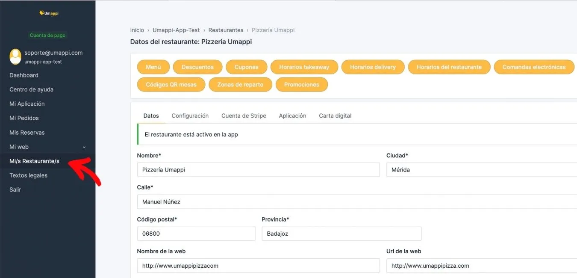
Task: Open Horarios takeaway settings
Action: click(304, 67)
